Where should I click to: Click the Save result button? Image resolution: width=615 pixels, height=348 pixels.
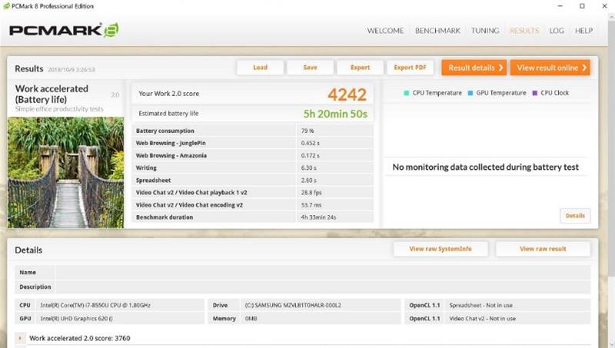click(310, 68)
